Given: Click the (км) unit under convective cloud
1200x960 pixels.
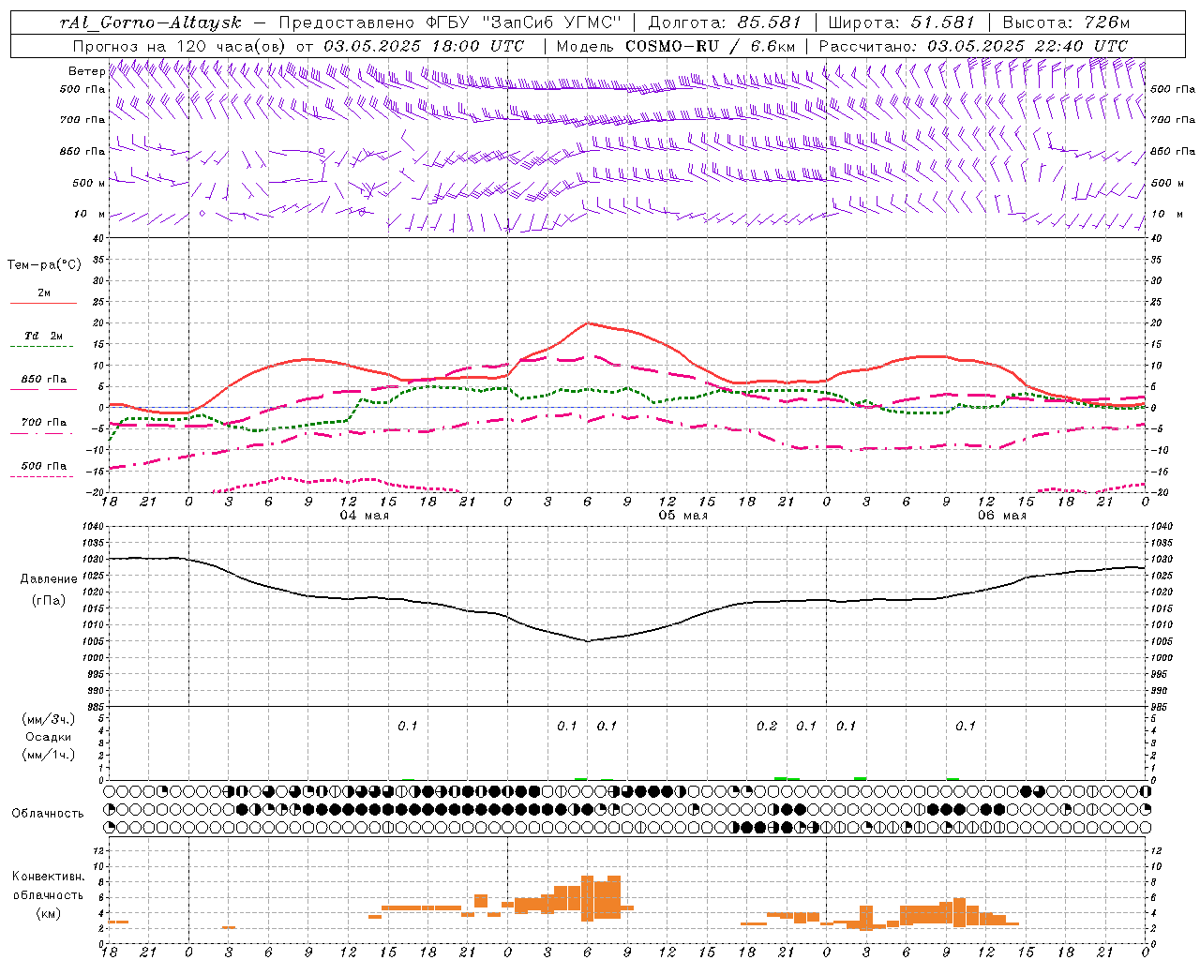Looking at the screenshot, I should pyautogui.click(x=48, y=913).
